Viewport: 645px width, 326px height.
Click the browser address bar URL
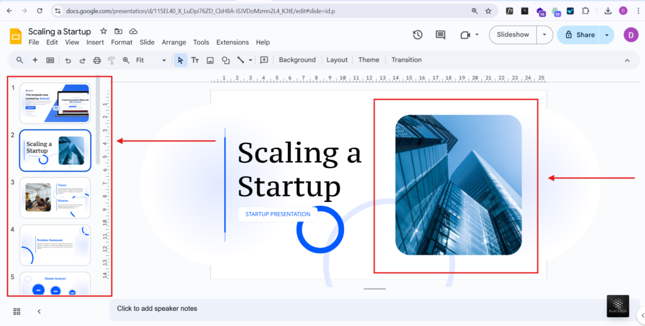[x=200, y=11]
